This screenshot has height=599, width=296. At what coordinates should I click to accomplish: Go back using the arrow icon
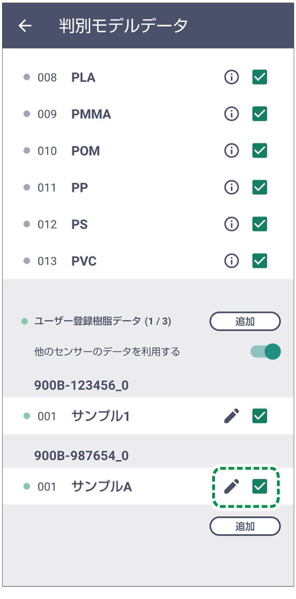pyautogui.click(x=25, y=26)
